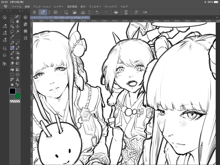Select the Fill bucket tool
The width and height of the screenshot is (220, 165).
[12, 70]
